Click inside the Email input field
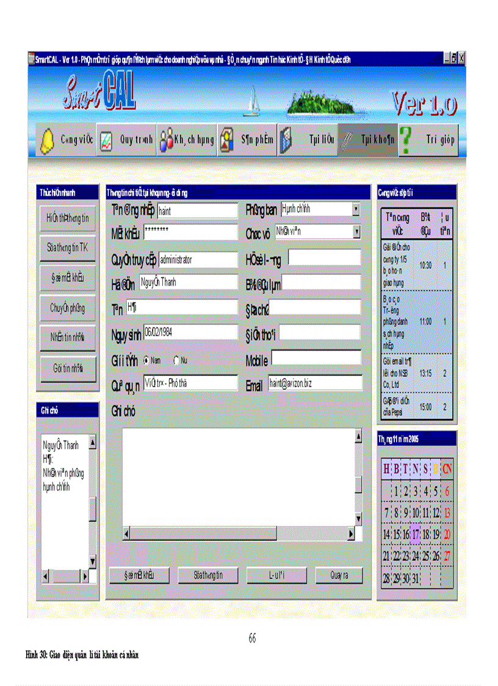 tap(314, 383)
